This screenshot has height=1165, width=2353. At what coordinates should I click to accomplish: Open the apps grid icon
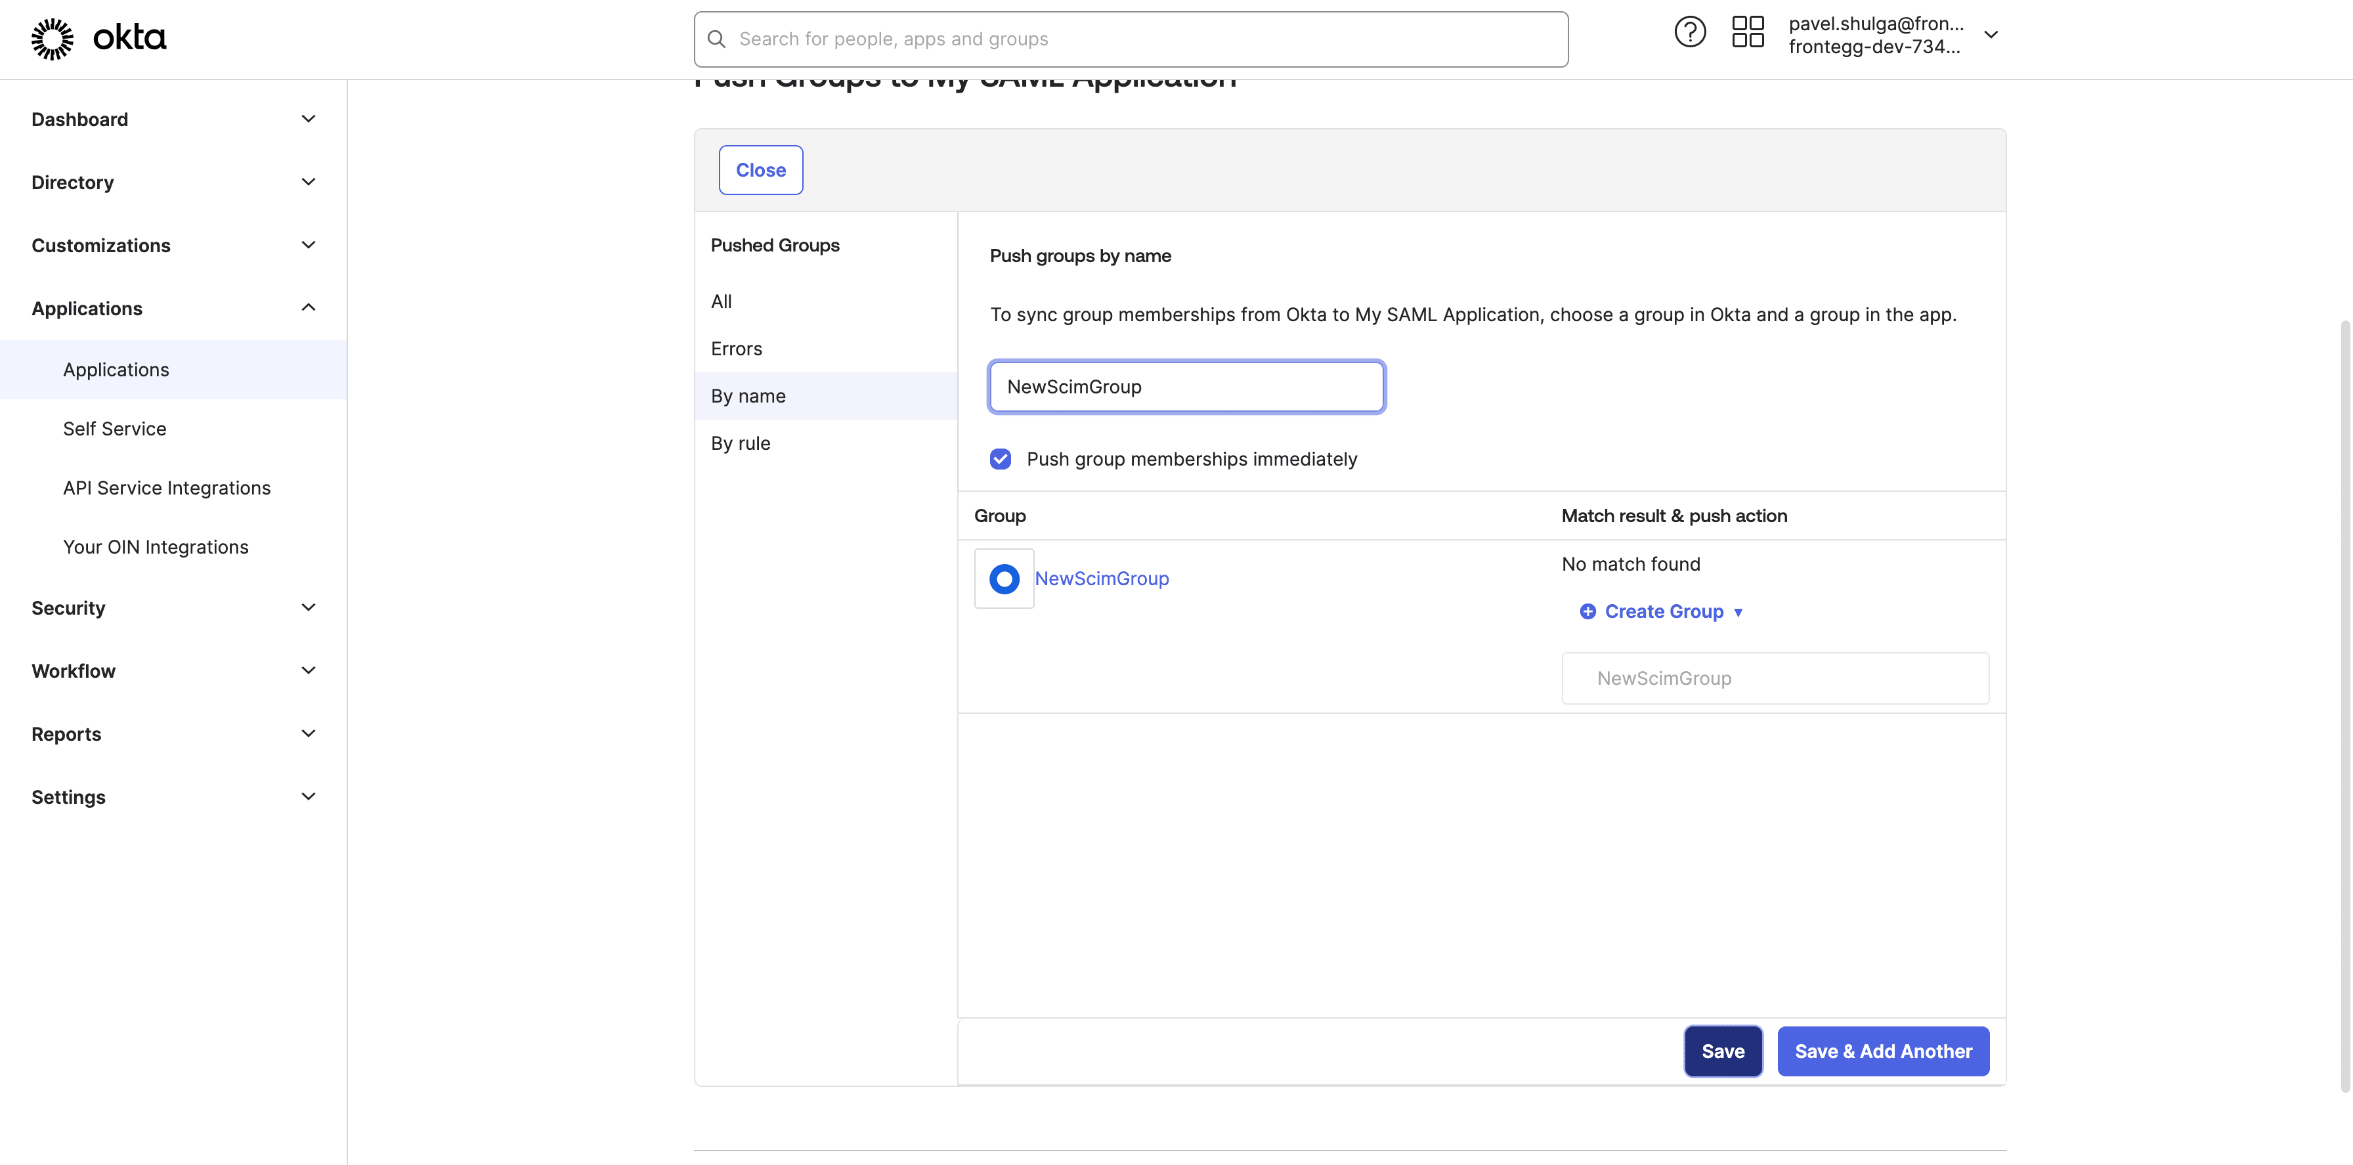click(x=1748, y=33)
